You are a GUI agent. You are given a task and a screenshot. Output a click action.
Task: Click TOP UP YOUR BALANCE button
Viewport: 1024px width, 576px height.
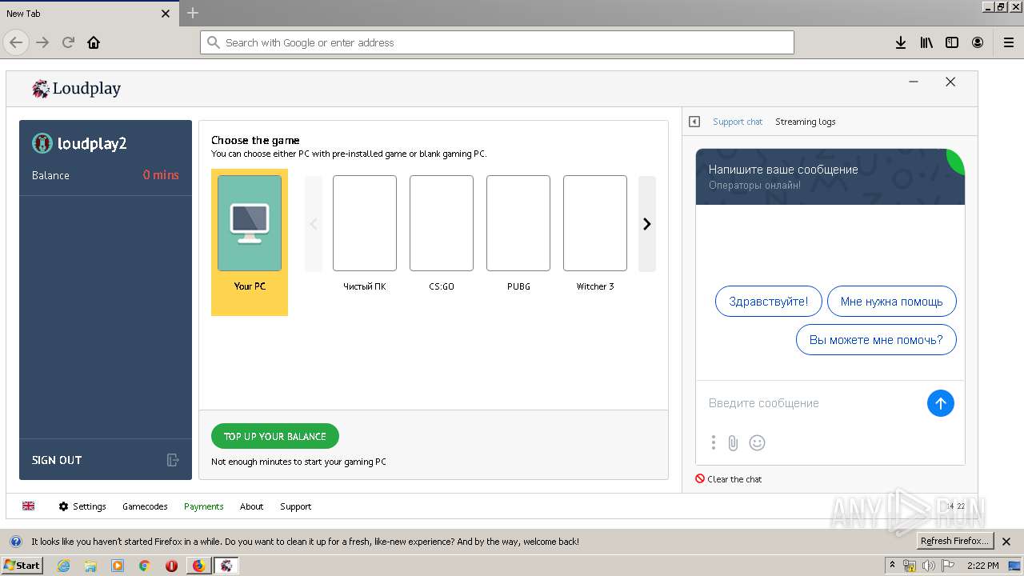[275, 436]
